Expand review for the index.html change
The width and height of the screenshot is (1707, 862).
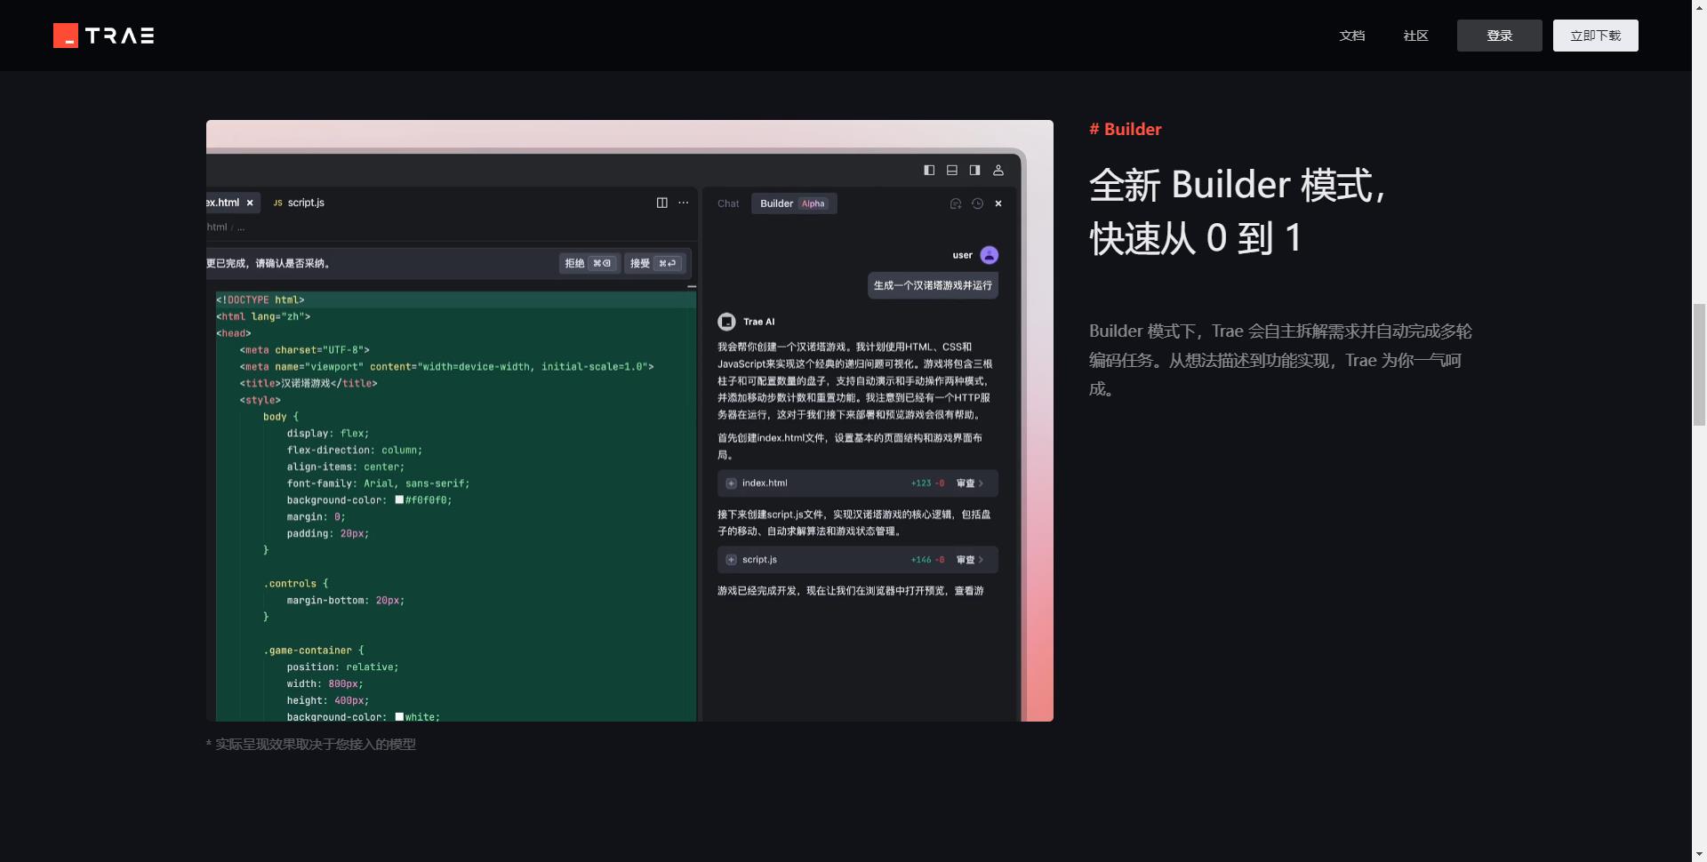click(x=969, y=483)
